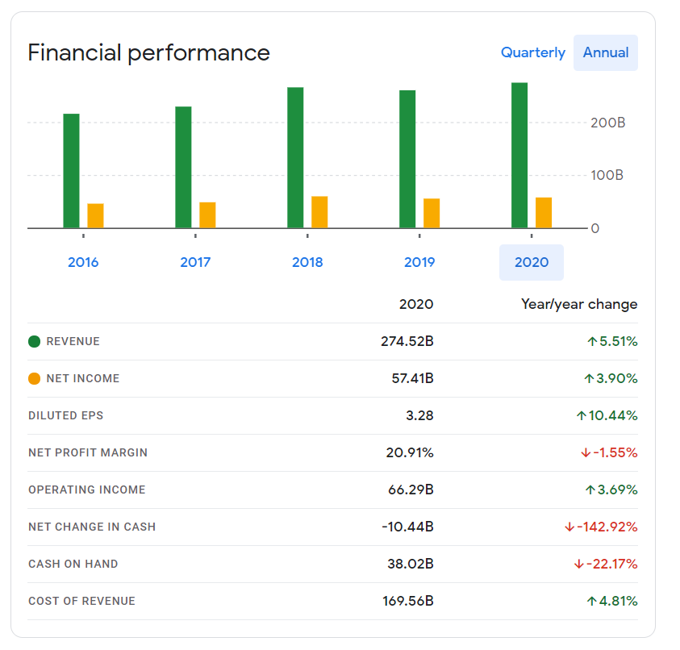The height and width of the screenshot is (650, 680).
Task: Click the 0 axis label
Action: pos(595,228)
